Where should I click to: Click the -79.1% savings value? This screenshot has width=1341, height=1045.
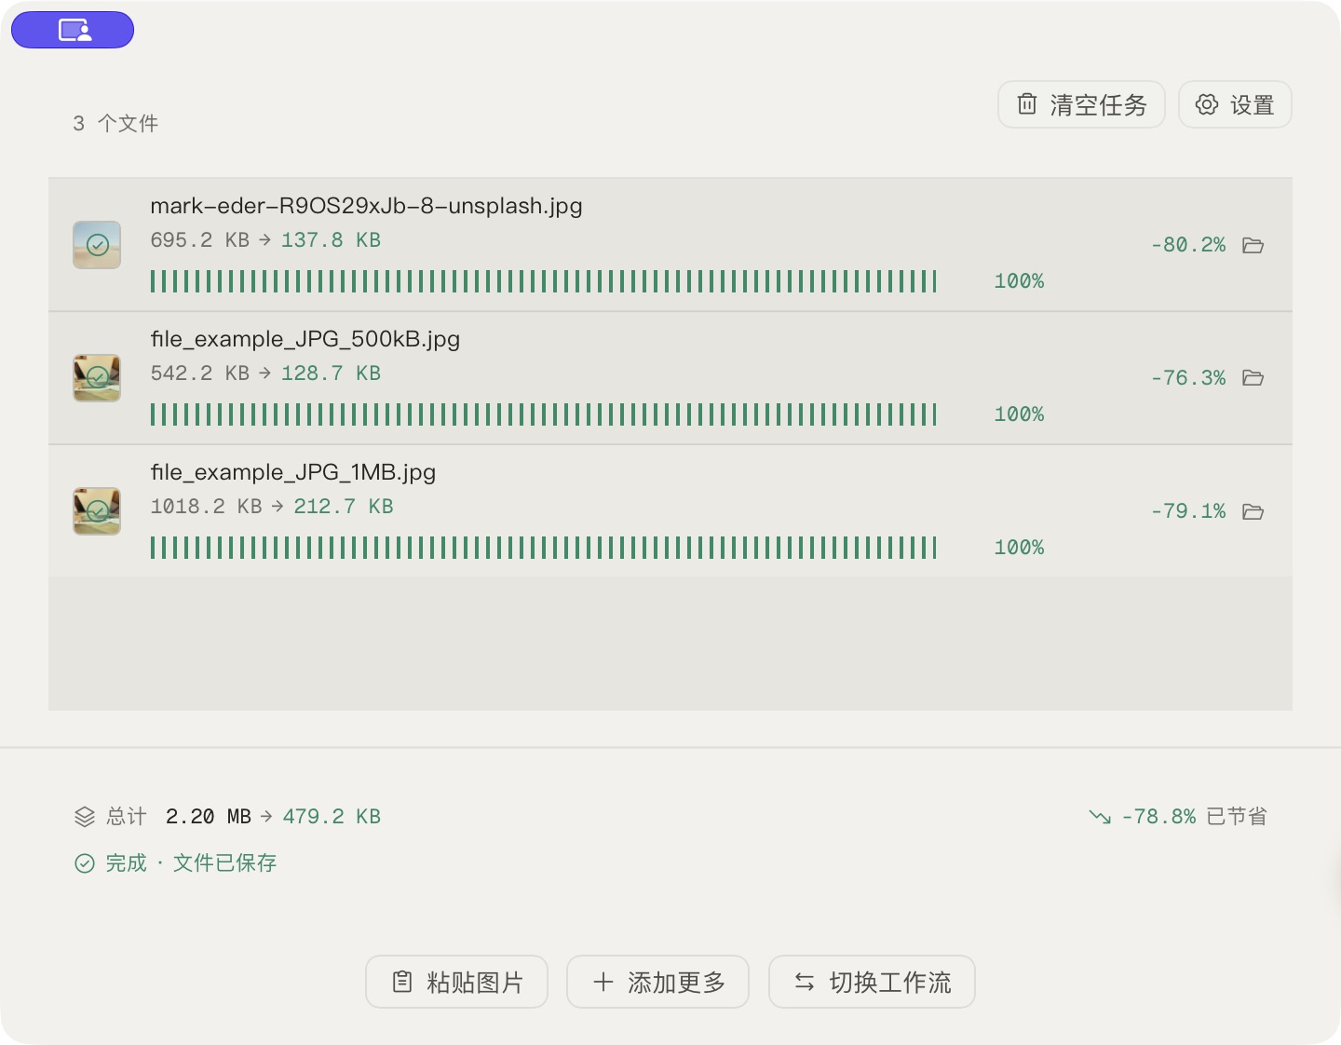point(1188,511)
